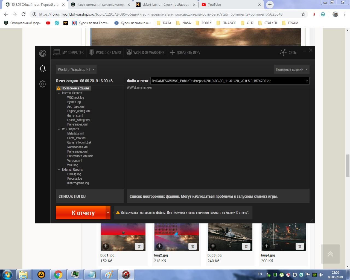
Task: Open World of Warships PT dropdown
Action: click(76, 69)
